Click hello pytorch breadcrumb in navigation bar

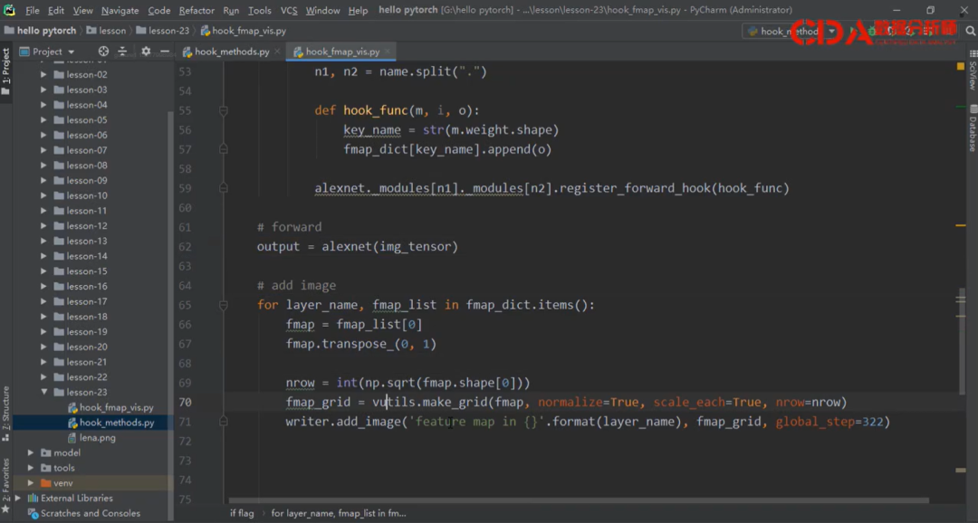pyautogui.click(x=40, y=31)
